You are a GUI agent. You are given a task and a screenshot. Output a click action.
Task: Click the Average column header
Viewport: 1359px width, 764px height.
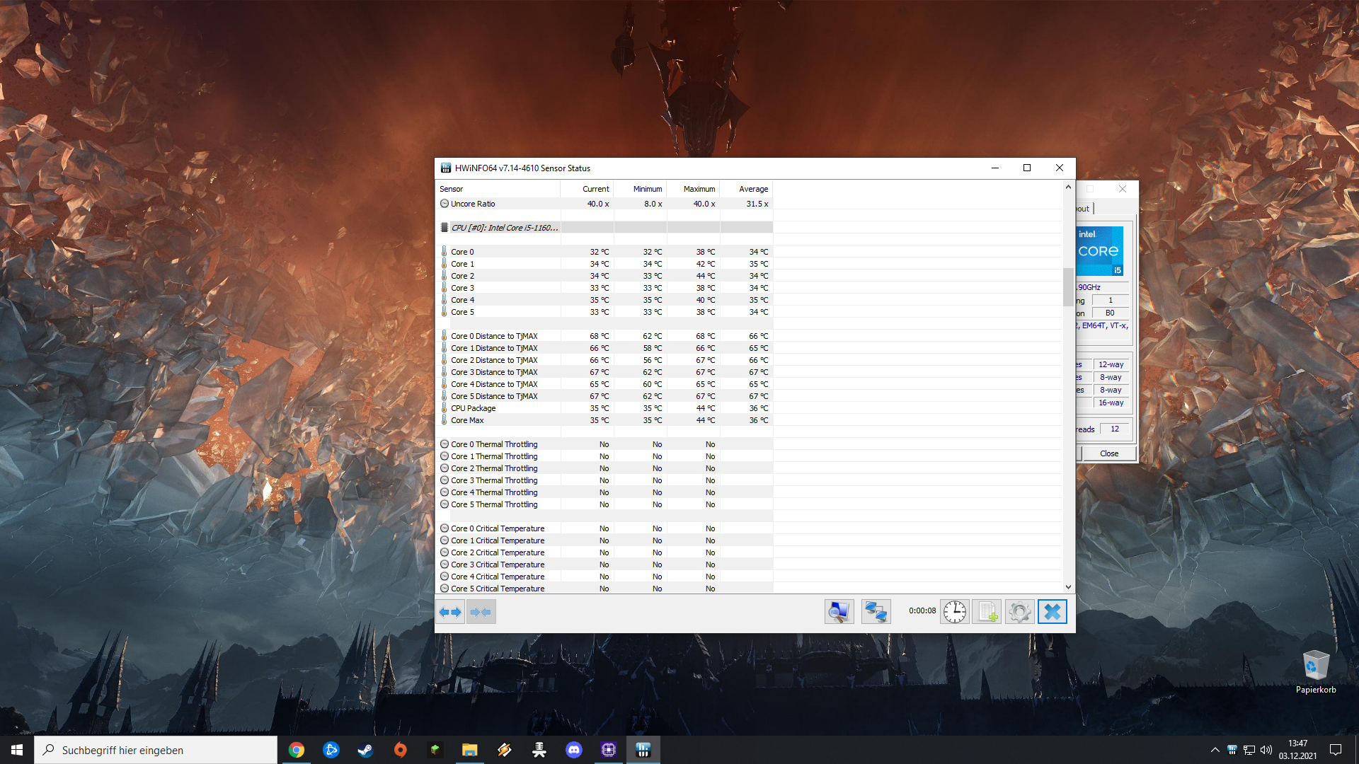click(x=752, y=189)
